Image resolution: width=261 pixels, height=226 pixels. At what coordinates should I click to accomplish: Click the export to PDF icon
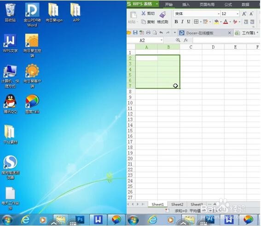(142, 33)
